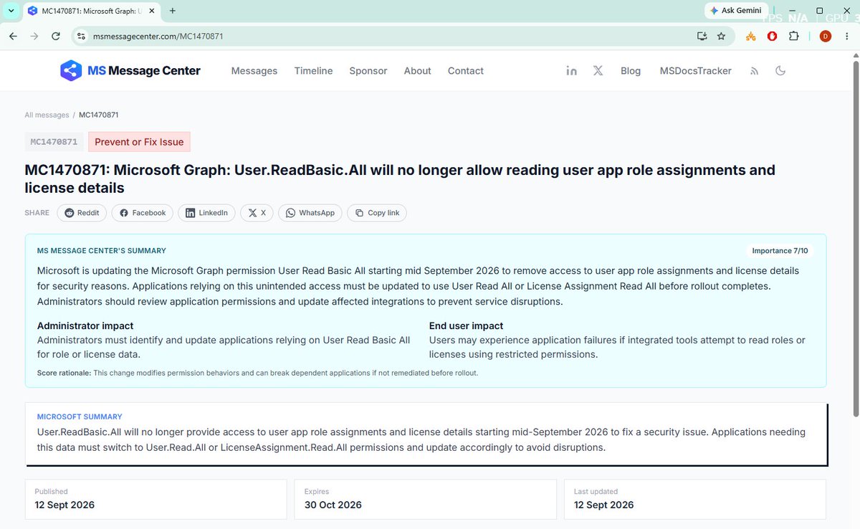860x529 pixels.
Task: Click the MICROSOFT SUMMARY heading
Action: point(80,416)
